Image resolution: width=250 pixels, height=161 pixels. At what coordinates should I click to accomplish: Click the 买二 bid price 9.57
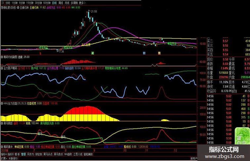(225, 41)
